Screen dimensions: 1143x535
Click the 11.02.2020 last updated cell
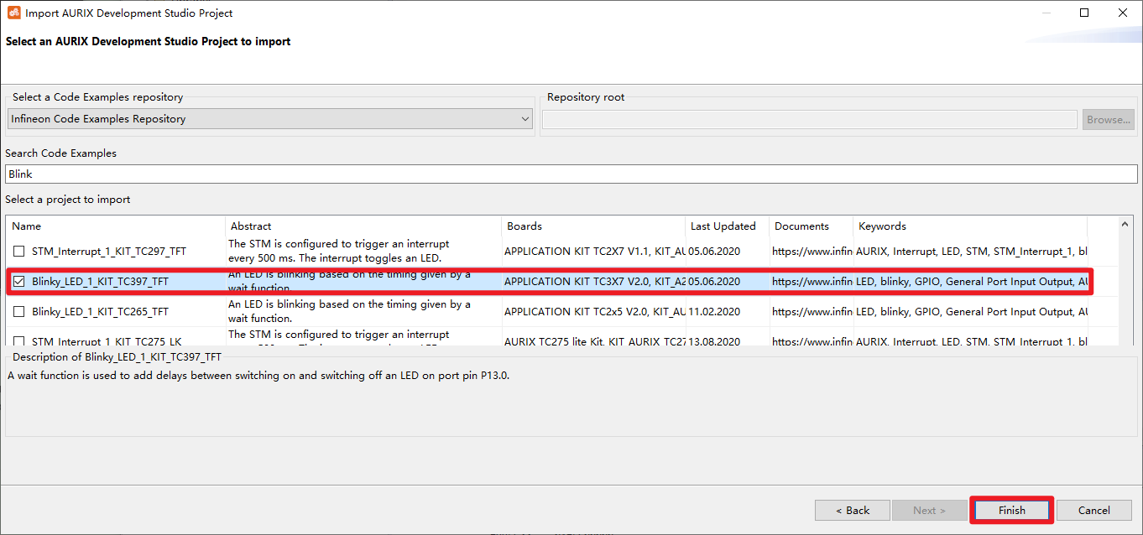tap(714, 312)
